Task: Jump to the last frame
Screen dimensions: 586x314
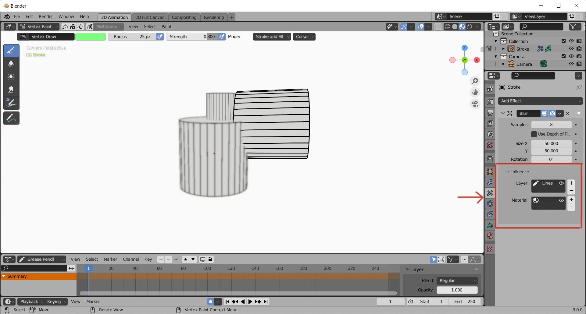Action: point(266,302)
